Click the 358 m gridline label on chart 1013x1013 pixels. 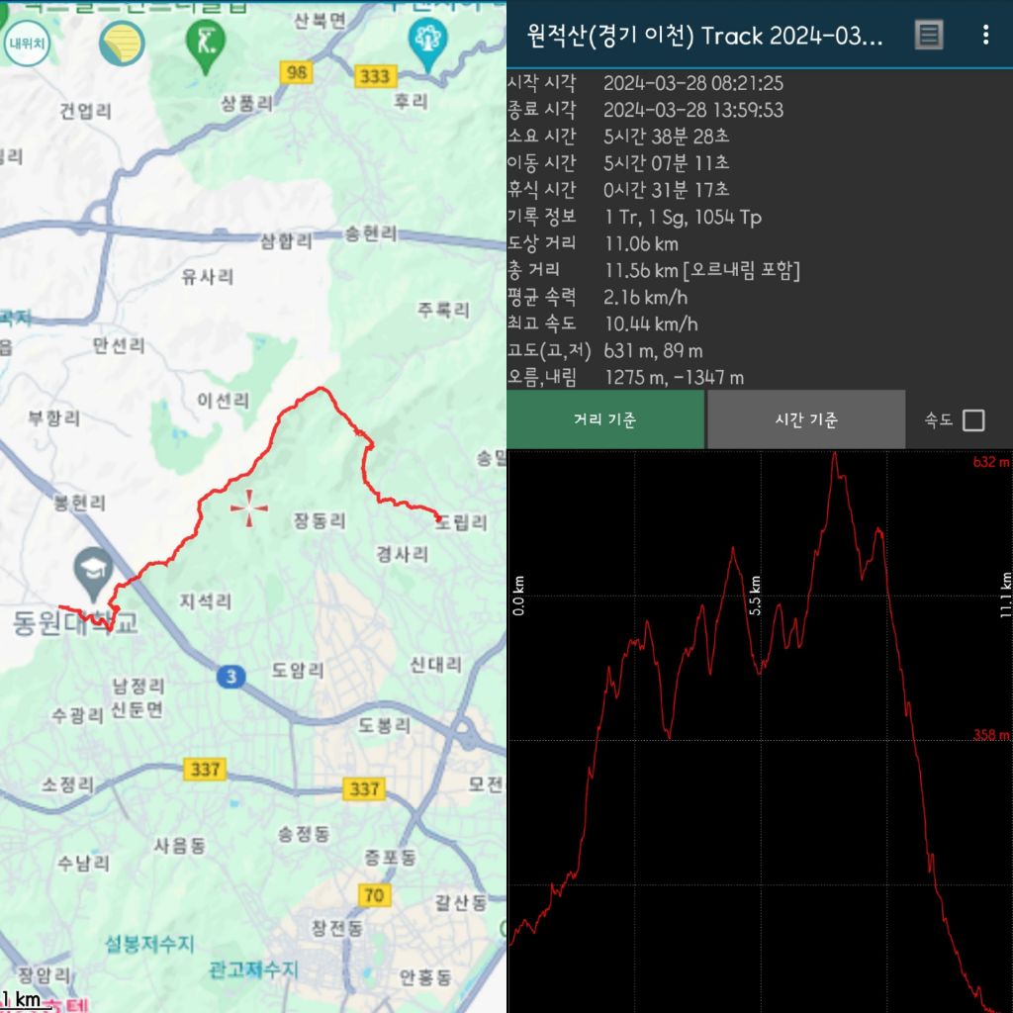pos(991,735)
